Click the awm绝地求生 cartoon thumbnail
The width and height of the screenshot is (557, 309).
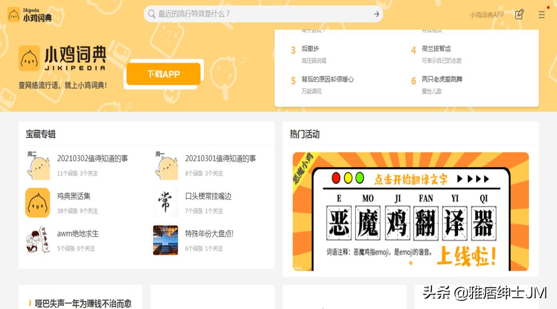pyautogui.click(x=38, y=240)
